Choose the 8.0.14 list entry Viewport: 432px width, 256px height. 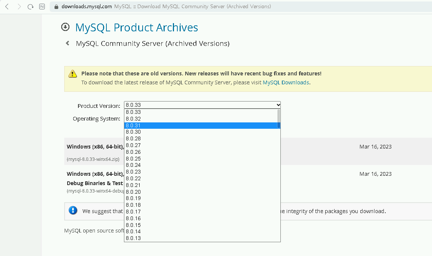point(201,231)
